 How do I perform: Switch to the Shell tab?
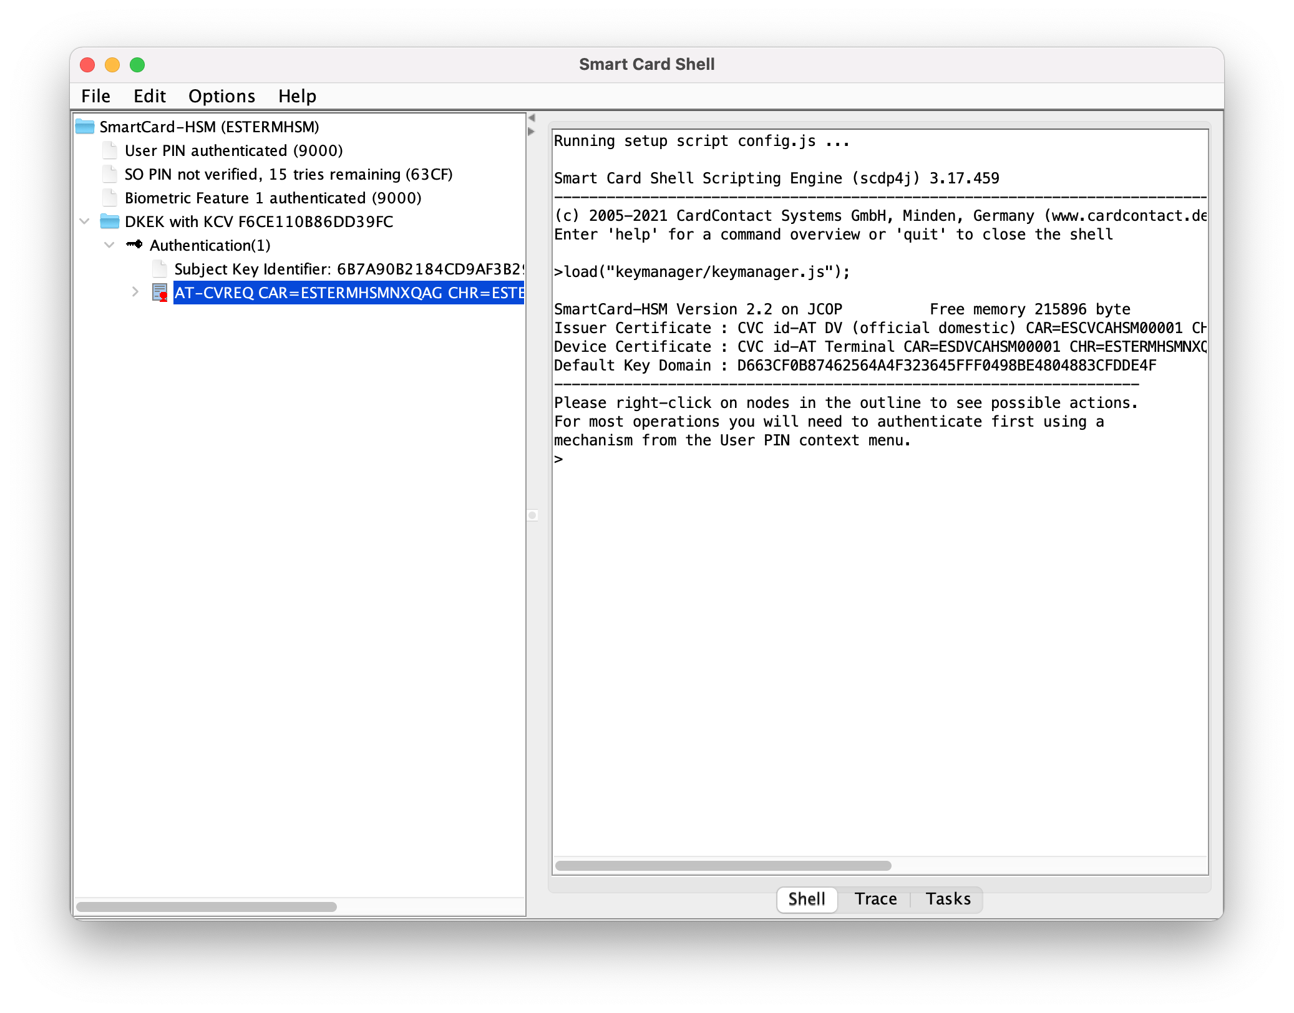coord(807,899)
